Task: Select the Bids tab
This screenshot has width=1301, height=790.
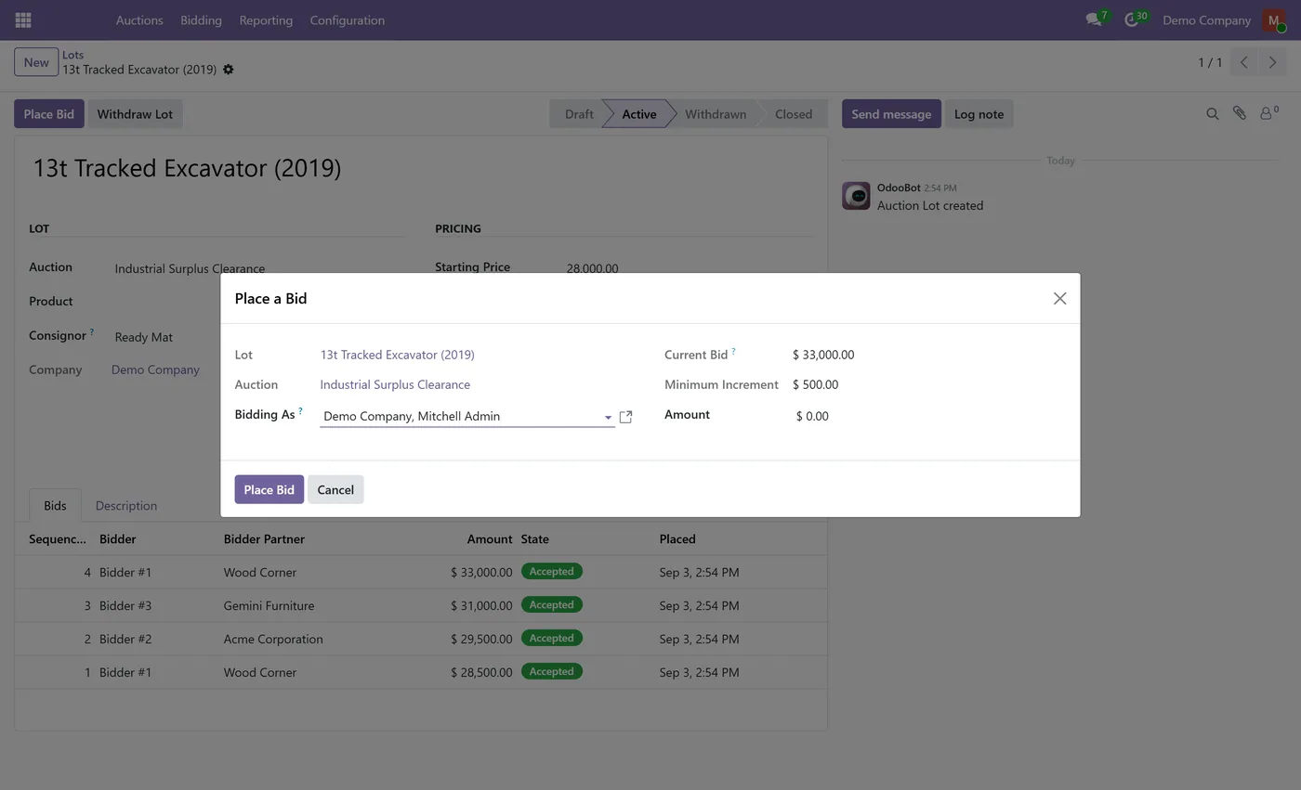Action: [x=55, y=506]
